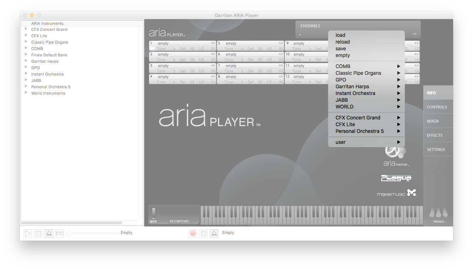Switch to the MIXER tab
This screenshot has height=269, width=473.
[438, 121]
